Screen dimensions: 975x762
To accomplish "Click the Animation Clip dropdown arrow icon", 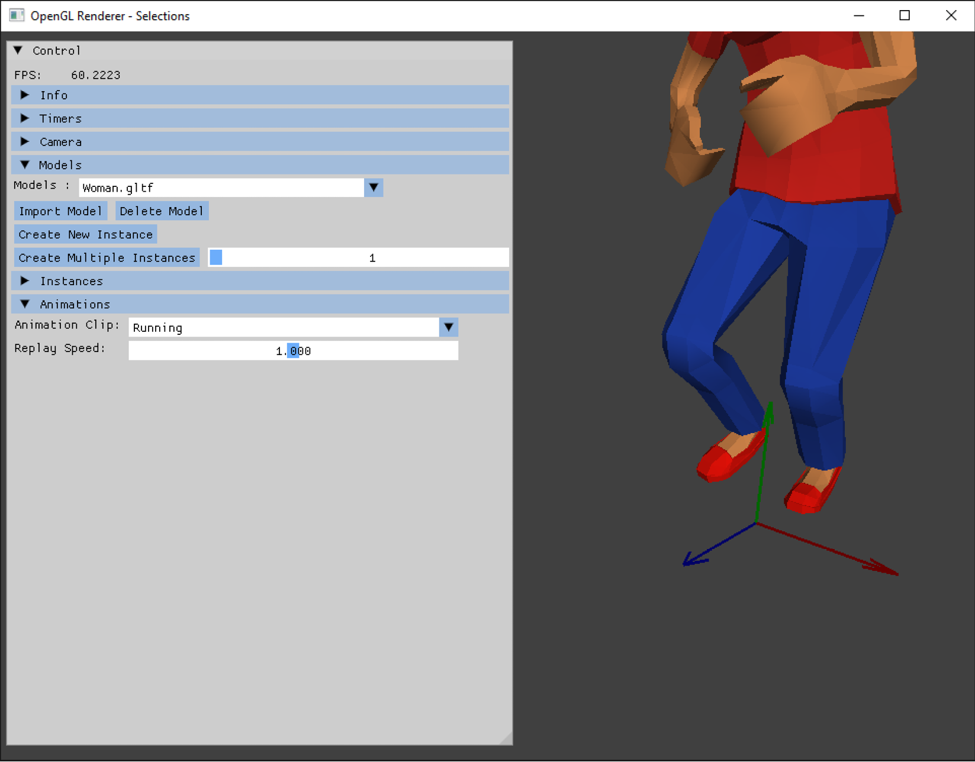I will pos(449,327).
